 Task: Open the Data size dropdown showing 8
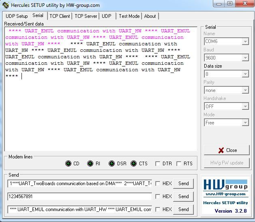[x=245, y=74]
